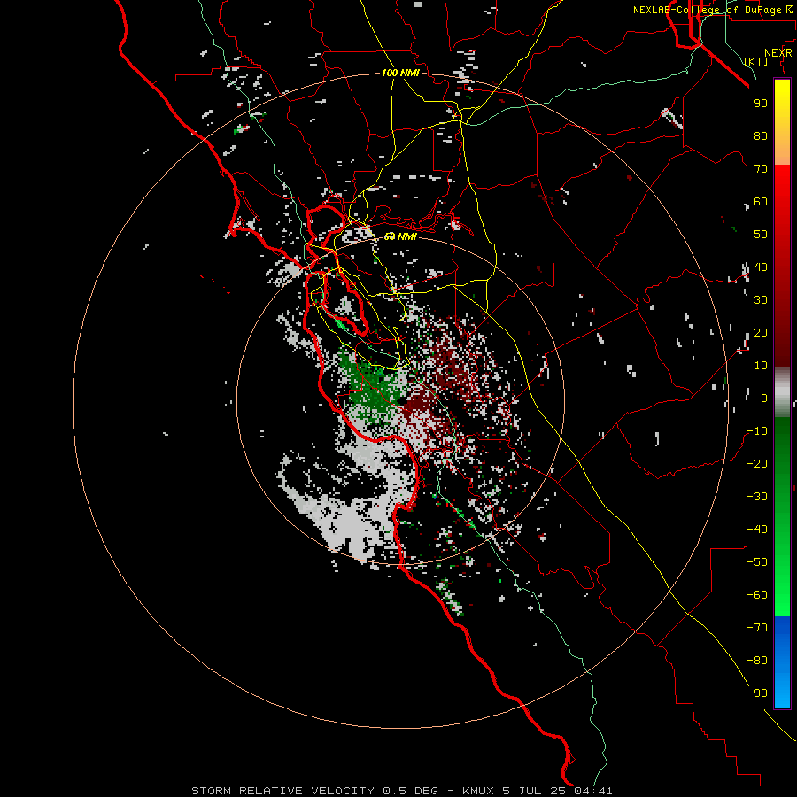
Task: Click the "[KT]" units label
Action: (x=756, y=61)
